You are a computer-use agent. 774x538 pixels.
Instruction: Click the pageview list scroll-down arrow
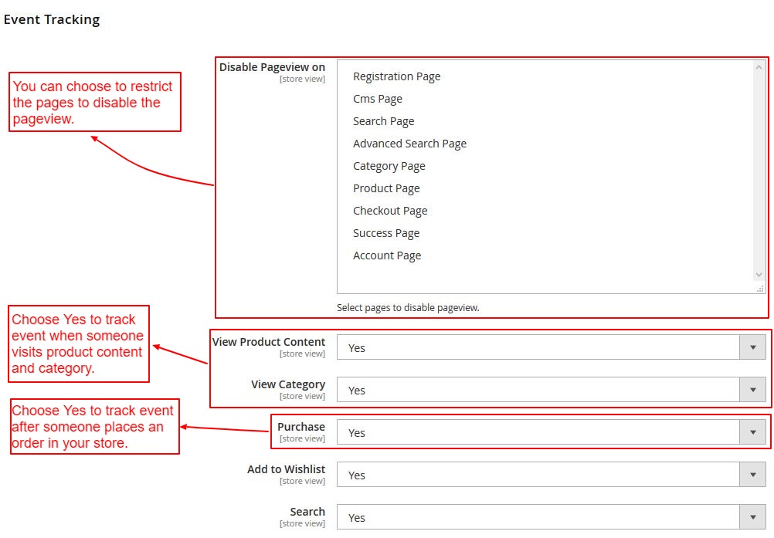(x=759, y=274)
